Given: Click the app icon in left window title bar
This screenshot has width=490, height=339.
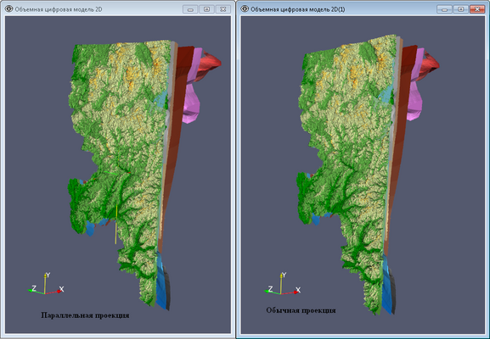Looking at the screenshot, I should point(8,9).
